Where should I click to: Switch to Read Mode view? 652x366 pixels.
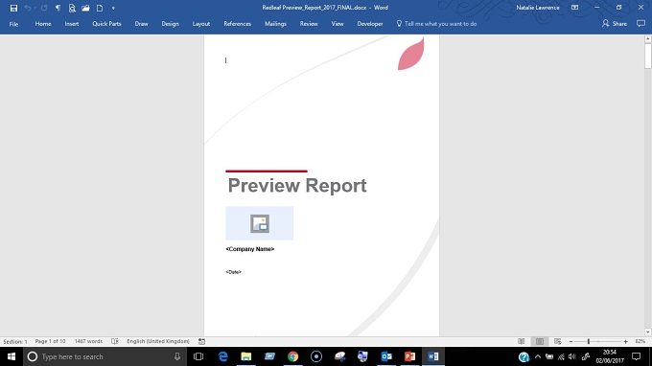tap(521, 341)
